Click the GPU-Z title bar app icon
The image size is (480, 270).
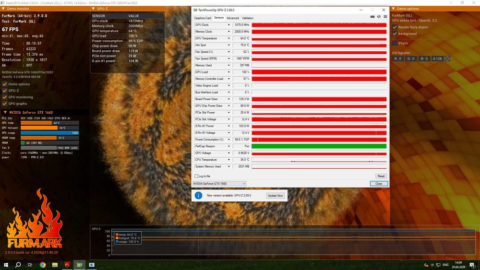[195, 10]
